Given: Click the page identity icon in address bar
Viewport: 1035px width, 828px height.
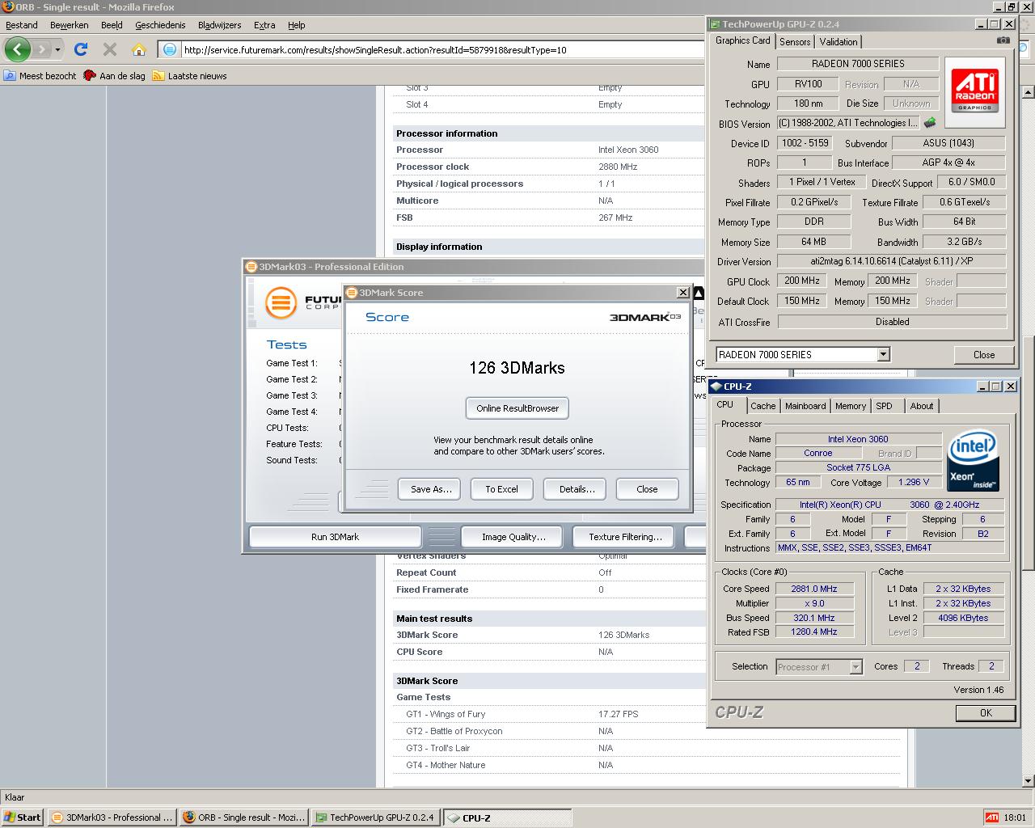Looking at the screenshot, I should point(170,49).
